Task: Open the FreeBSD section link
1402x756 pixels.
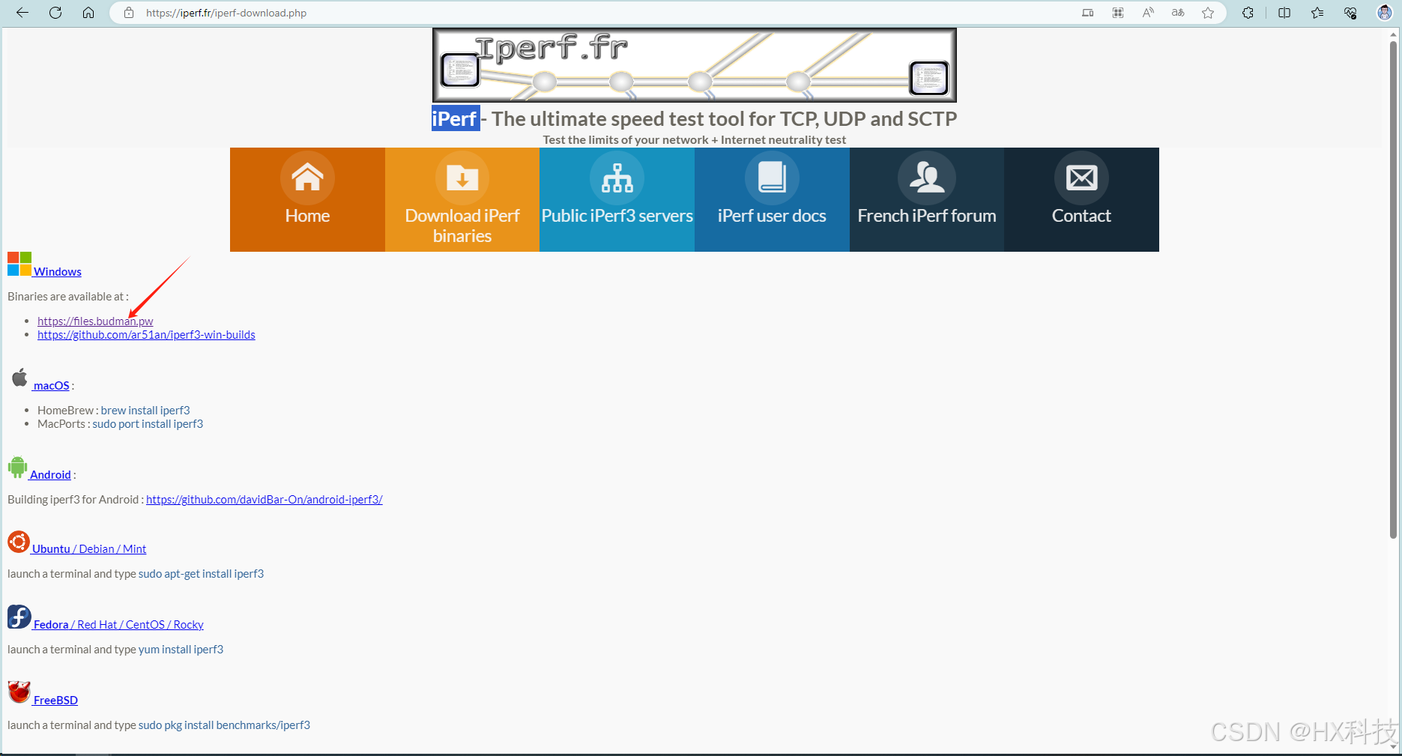Action: coord(55,700)
